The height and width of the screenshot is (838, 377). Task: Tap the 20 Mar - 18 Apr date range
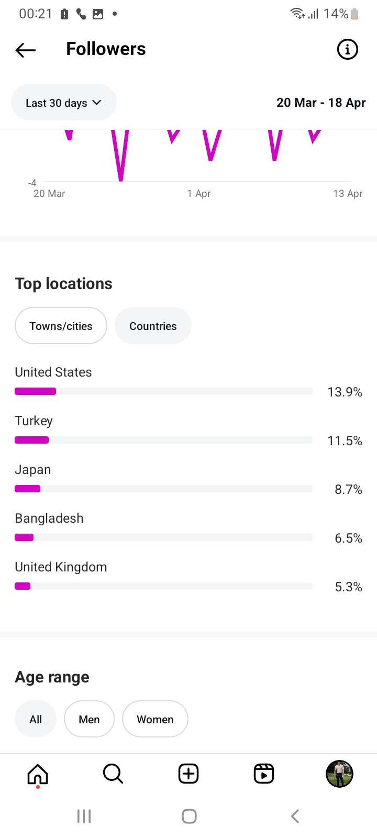(321, 103)
